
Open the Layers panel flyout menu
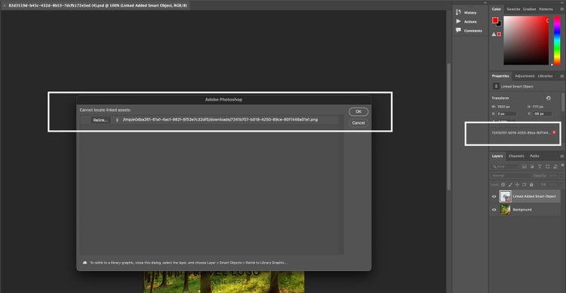pos(561,156)
